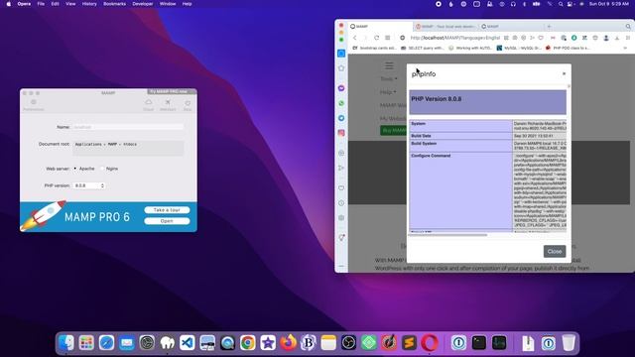Select the Apache web server radio button
Screen dimensions: 635x357
(x=75, y=169)
